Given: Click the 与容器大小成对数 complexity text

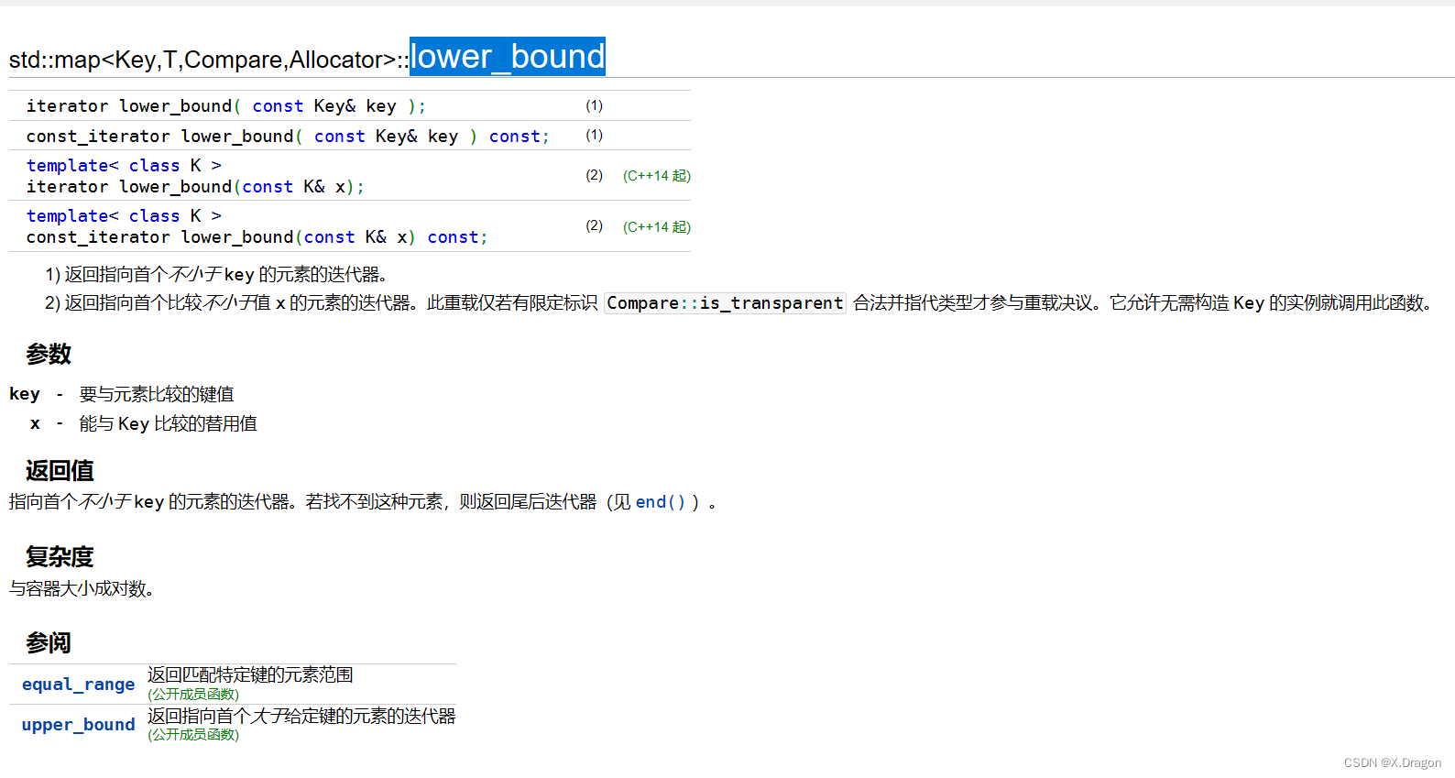Looking at the screenshot, I should click(82, 588).
